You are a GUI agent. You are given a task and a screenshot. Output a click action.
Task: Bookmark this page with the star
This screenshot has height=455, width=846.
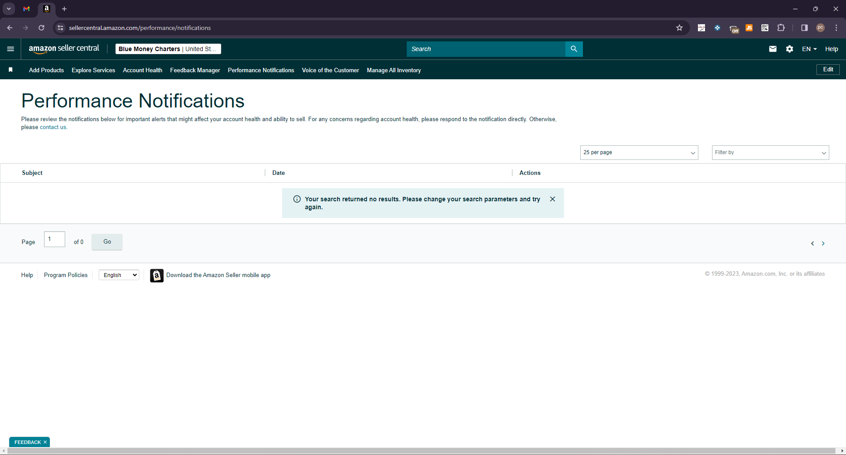pos(679,28)
